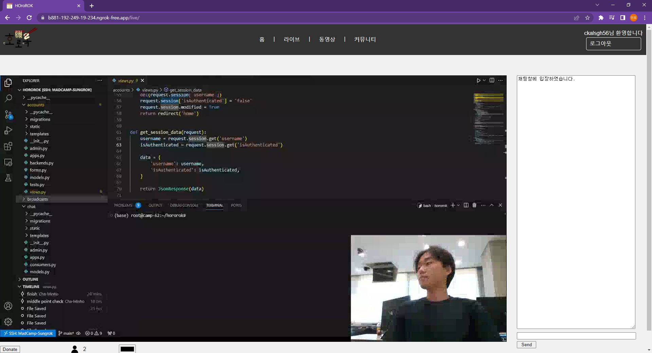Screen dimensions: 652x353
Task: Click the Extensions icon in the activity bar
Action: (x=8, y=146)
